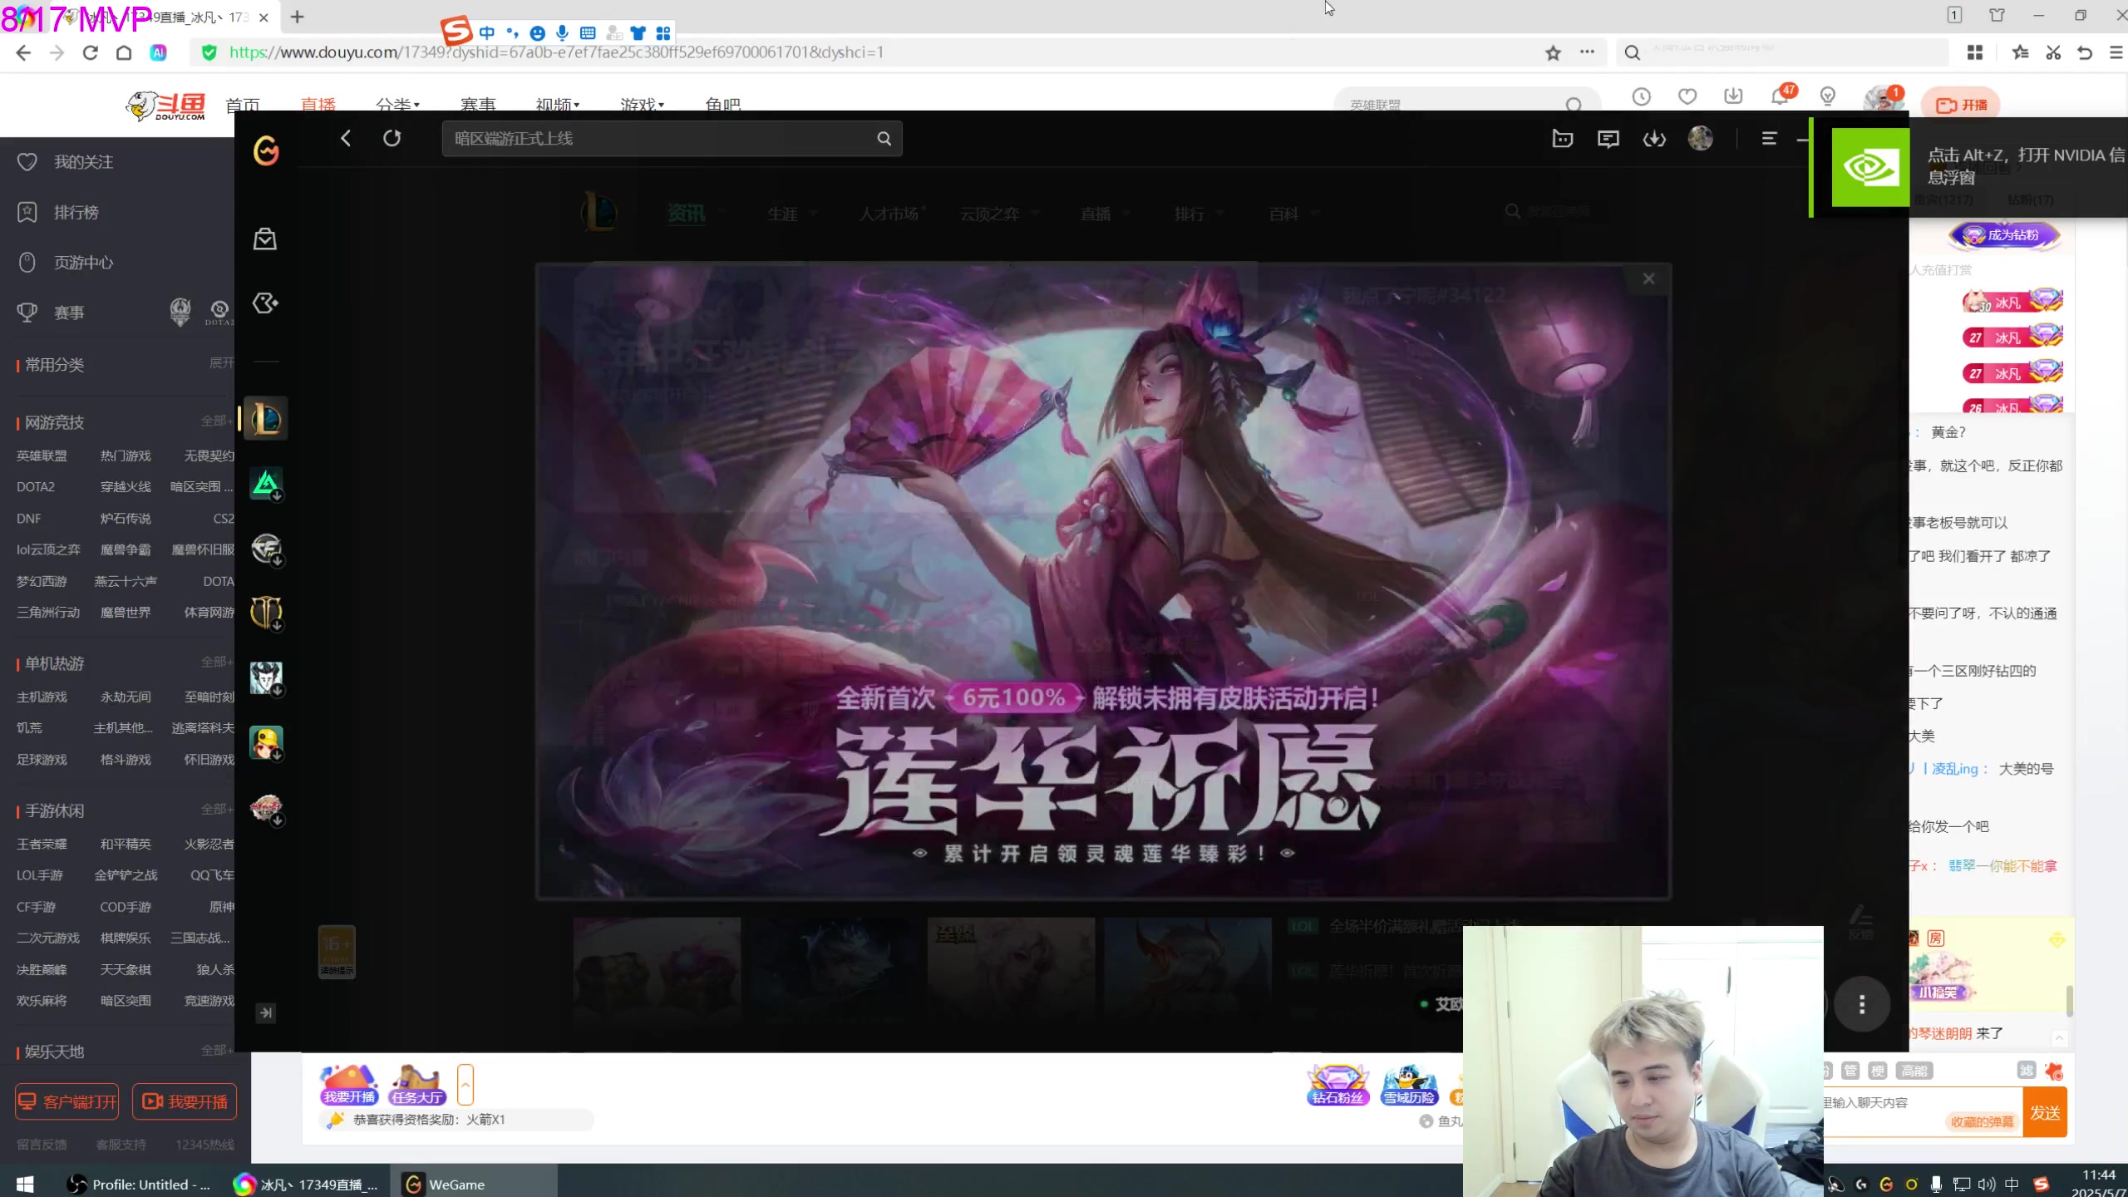Refresh the WeGame page

[x=392, y=138]
